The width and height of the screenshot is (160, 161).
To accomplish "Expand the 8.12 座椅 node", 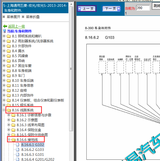I will [4, 90].
